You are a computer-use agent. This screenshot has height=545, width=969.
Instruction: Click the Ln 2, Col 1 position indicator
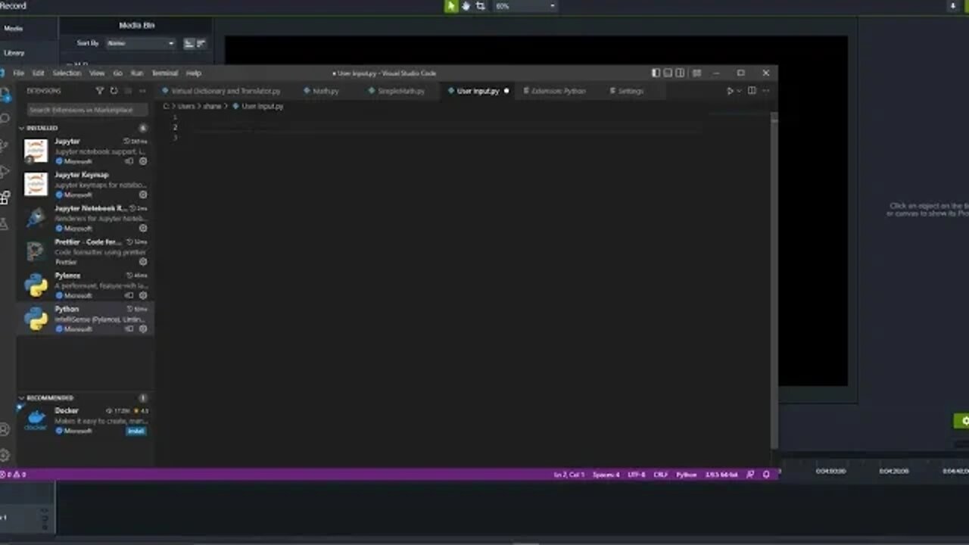569,475
